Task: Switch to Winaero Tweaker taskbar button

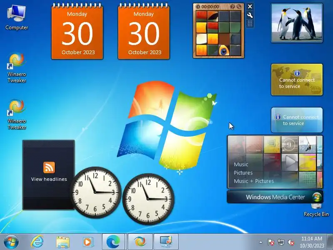Action: tap(140, 242)
